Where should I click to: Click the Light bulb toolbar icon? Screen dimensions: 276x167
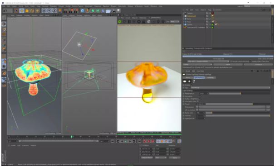point(118,11)
